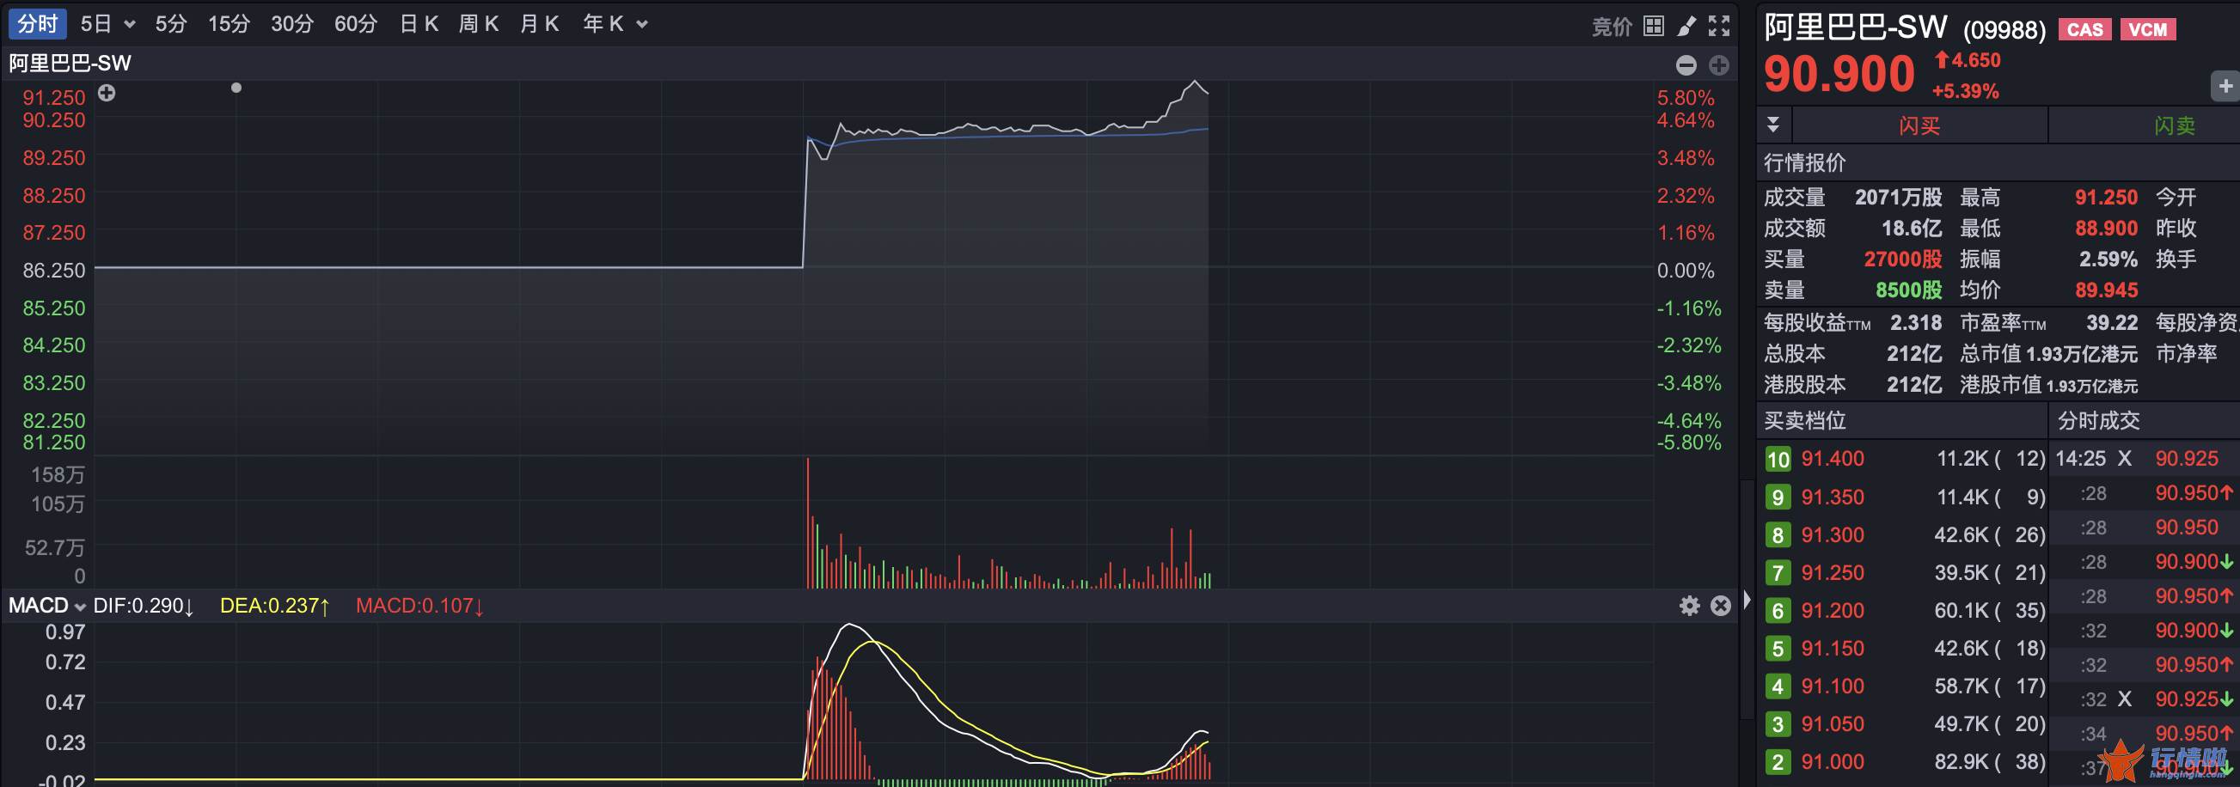
Task: Toggle the VCM badge
Action: 2147,29
